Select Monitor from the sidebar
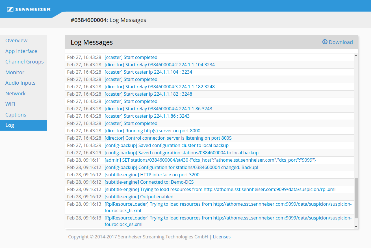 click(15, 73)
